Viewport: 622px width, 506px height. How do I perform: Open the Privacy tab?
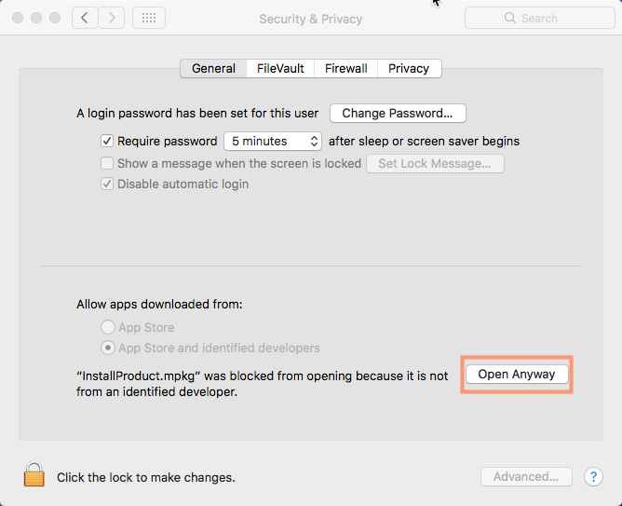click(x=409, y=68)
